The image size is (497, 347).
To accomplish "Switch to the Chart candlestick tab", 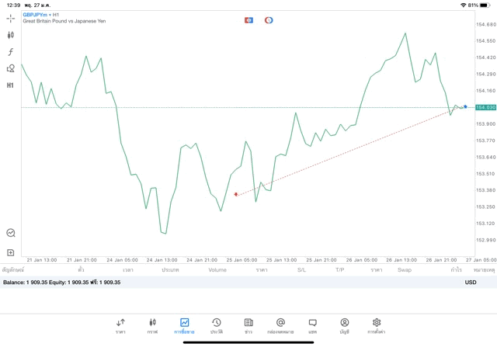I will pos(152,324).
